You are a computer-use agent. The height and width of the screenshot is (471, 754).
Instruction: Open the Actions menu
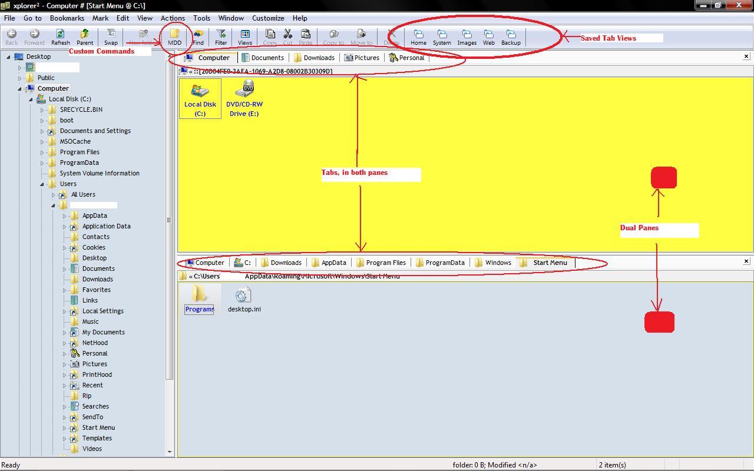[173, 18]
